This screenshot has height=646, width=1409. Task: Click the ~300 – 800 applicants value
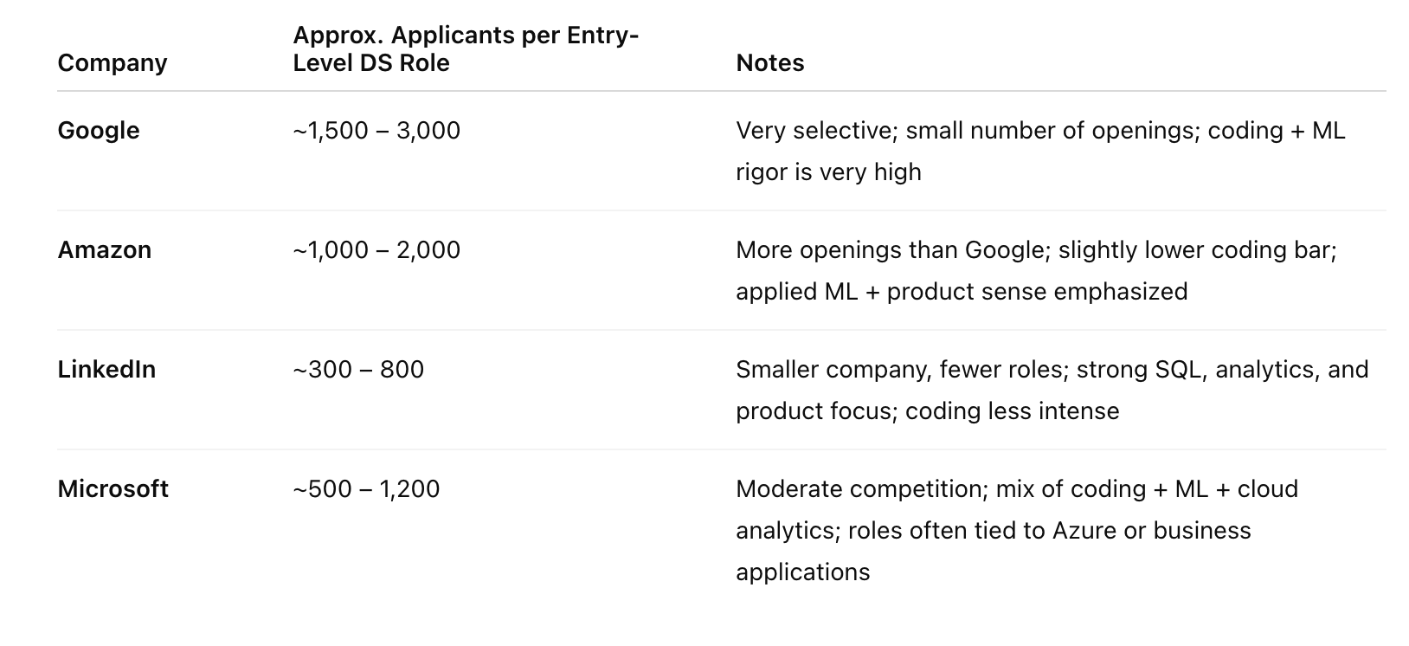point(358,370)
